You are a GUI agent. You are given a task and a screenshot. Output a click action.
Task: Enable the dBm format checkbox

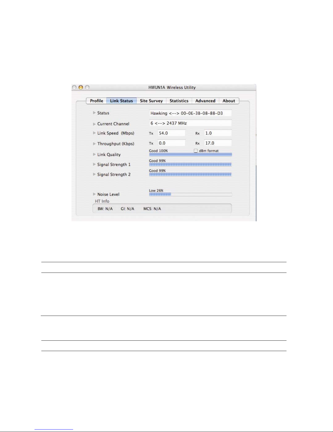[195, 151]
